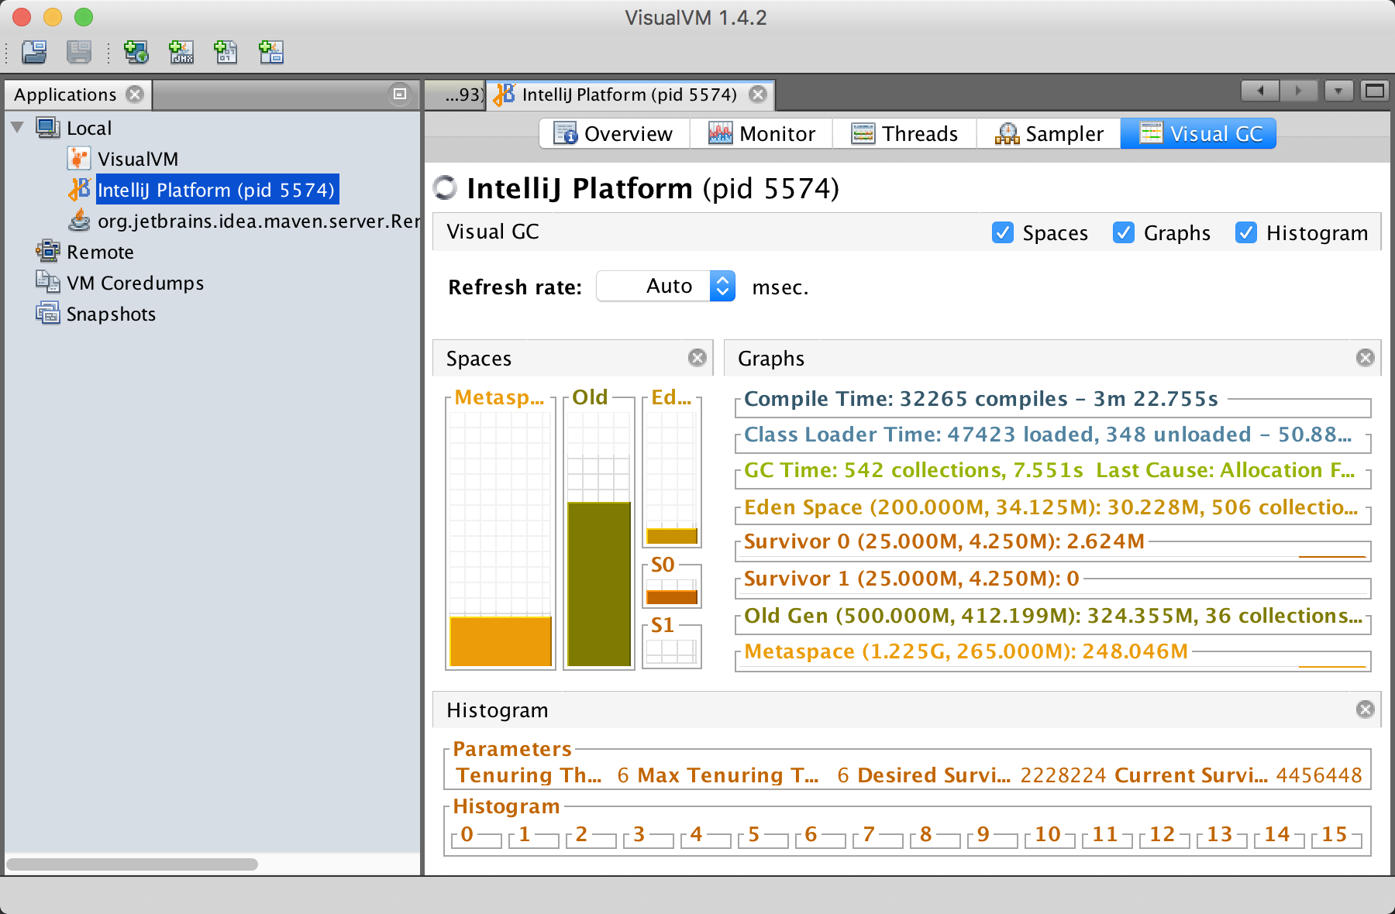Image resolution: width=1395 pixels, height=914 pixels.
Task: Uncheck the Histogram checkbox
Action: (x=1246, y=232)
